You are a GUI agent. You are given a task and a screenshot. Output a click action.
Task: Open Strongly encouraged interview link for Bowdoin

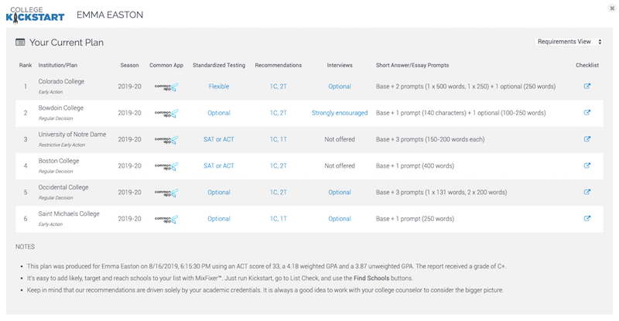(340, 113)
